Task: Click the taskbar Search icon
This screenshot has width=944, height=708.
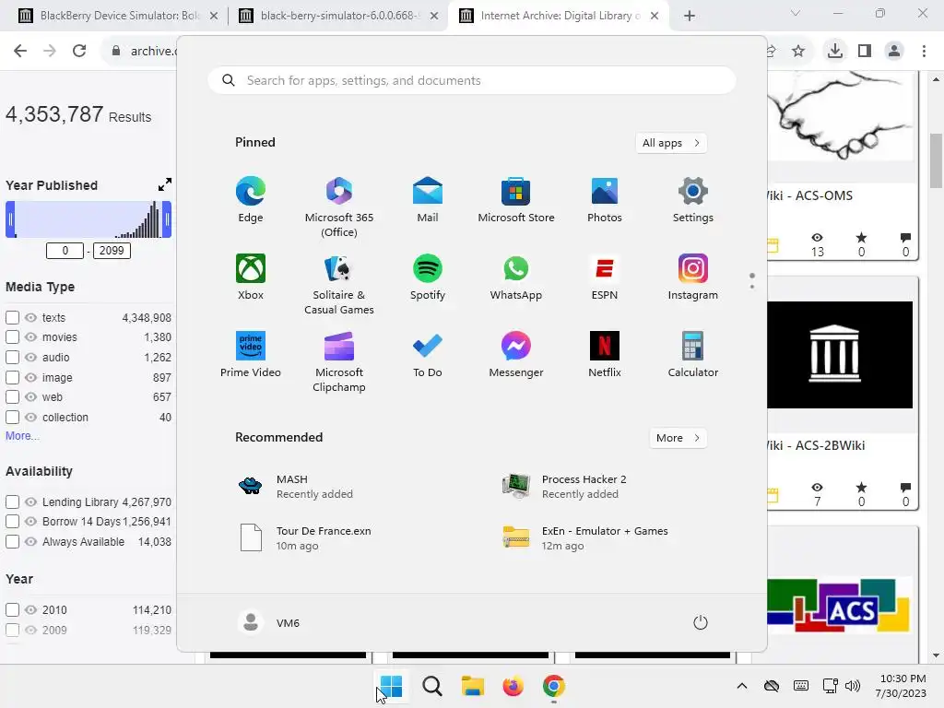Action: (x=432, y=686)
